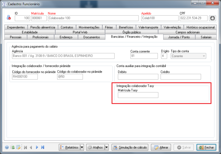Expand the Relatórios dropdown arrow
This screenshot has height=154, width=221.
point(82,147)
